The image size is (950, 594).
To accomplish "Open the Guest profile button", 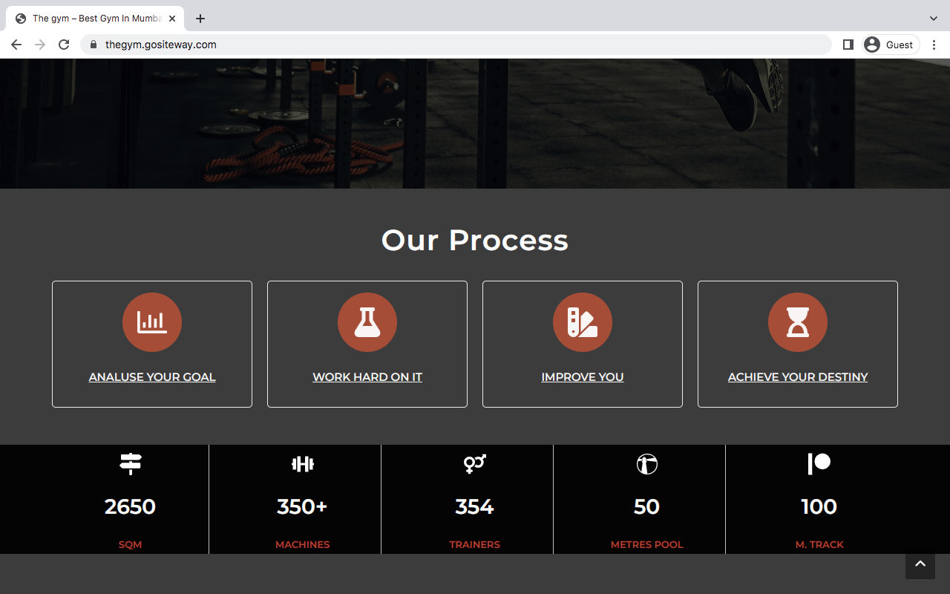I will click(891, 45).
